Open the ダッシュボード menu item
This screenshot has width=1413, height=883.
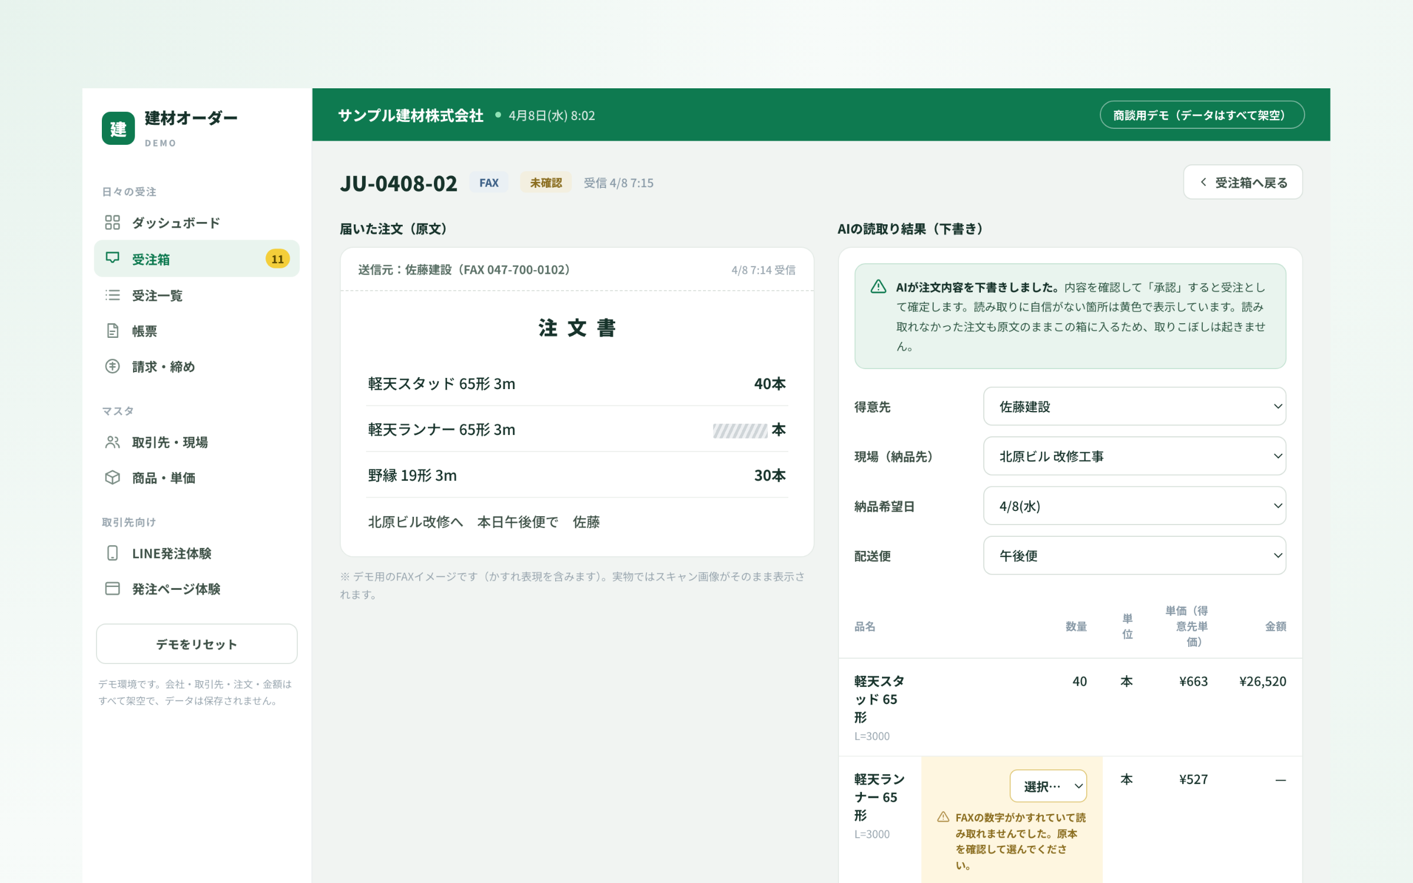tap(197, 223)
